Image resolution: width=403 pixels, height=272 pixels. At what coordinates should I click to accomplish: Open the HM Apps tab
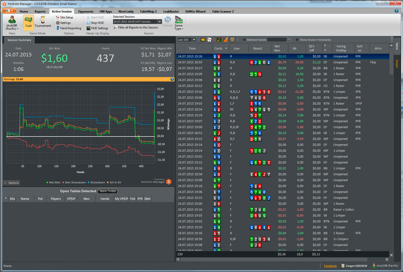(x=106, y=11)
